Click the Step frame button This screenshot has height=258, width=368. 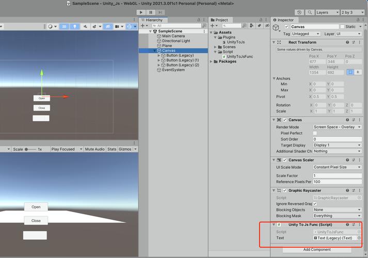(160, 12)
